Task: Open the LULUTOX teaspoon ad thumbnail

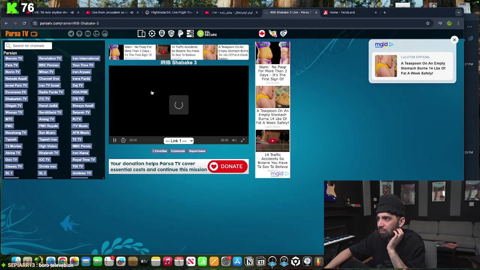Action: pos(386,66)
